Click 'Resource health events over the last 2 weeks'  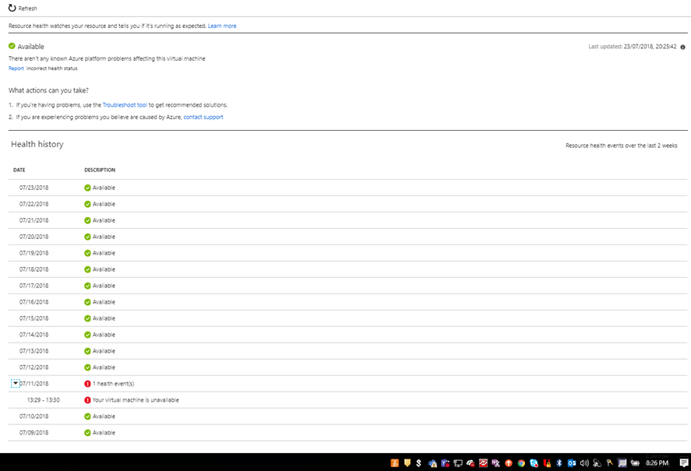(x=622, y=146)
